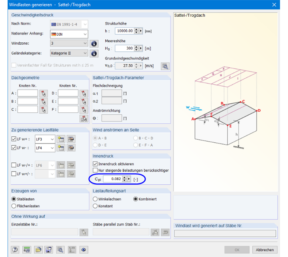This screenshot has width=288, height=257.
Task: Click the Strukturhöhe h value field
Action: (125, 31)
